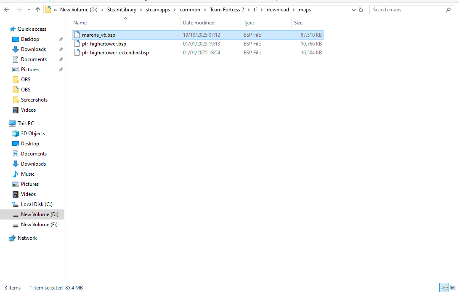Switch to large icons view layout
The width and height of the screenshot is (459, 292).
453,287
